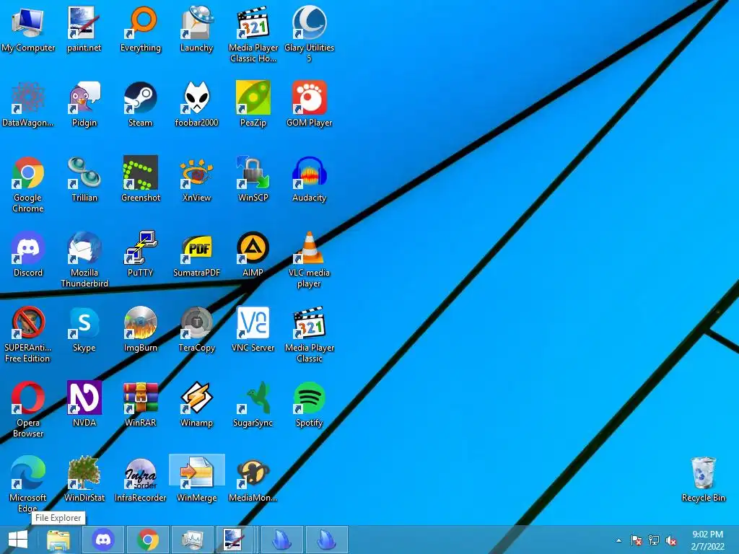Viewport: 739px width, 554px height.
Task: Click the Everything search shortcut
Action: [x=141, y=29]
